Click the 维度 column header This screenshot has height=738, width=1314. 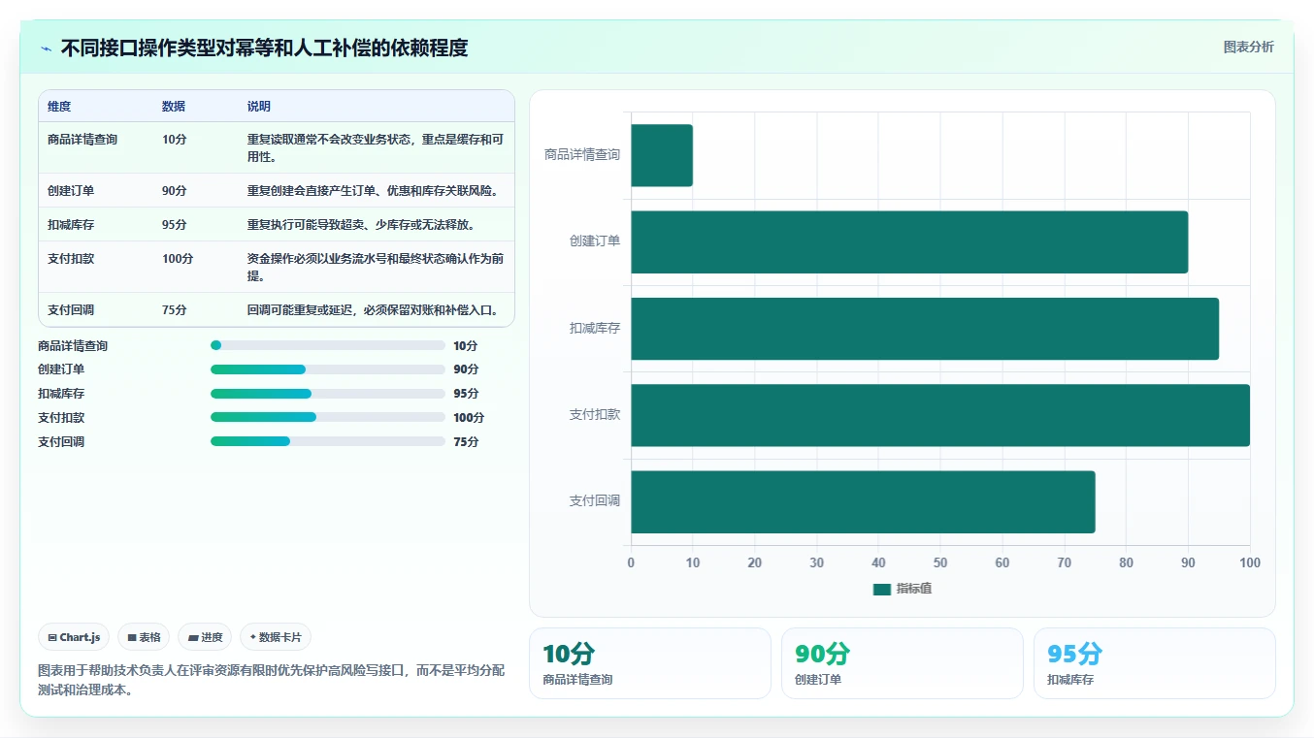click(x=59, y=106)
